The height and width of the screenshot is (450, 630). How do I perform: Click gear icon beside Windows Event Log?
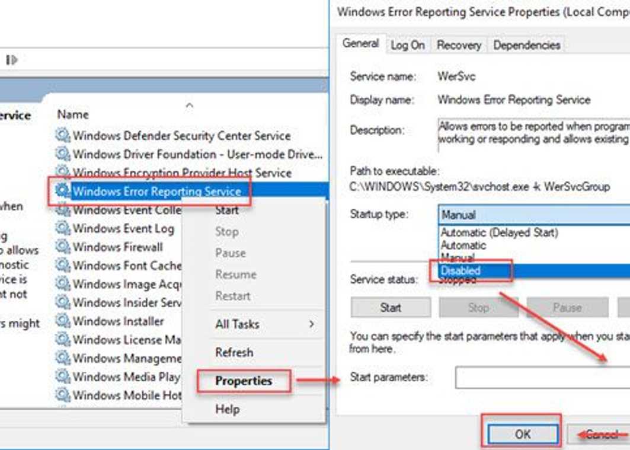tap(63, 228)
